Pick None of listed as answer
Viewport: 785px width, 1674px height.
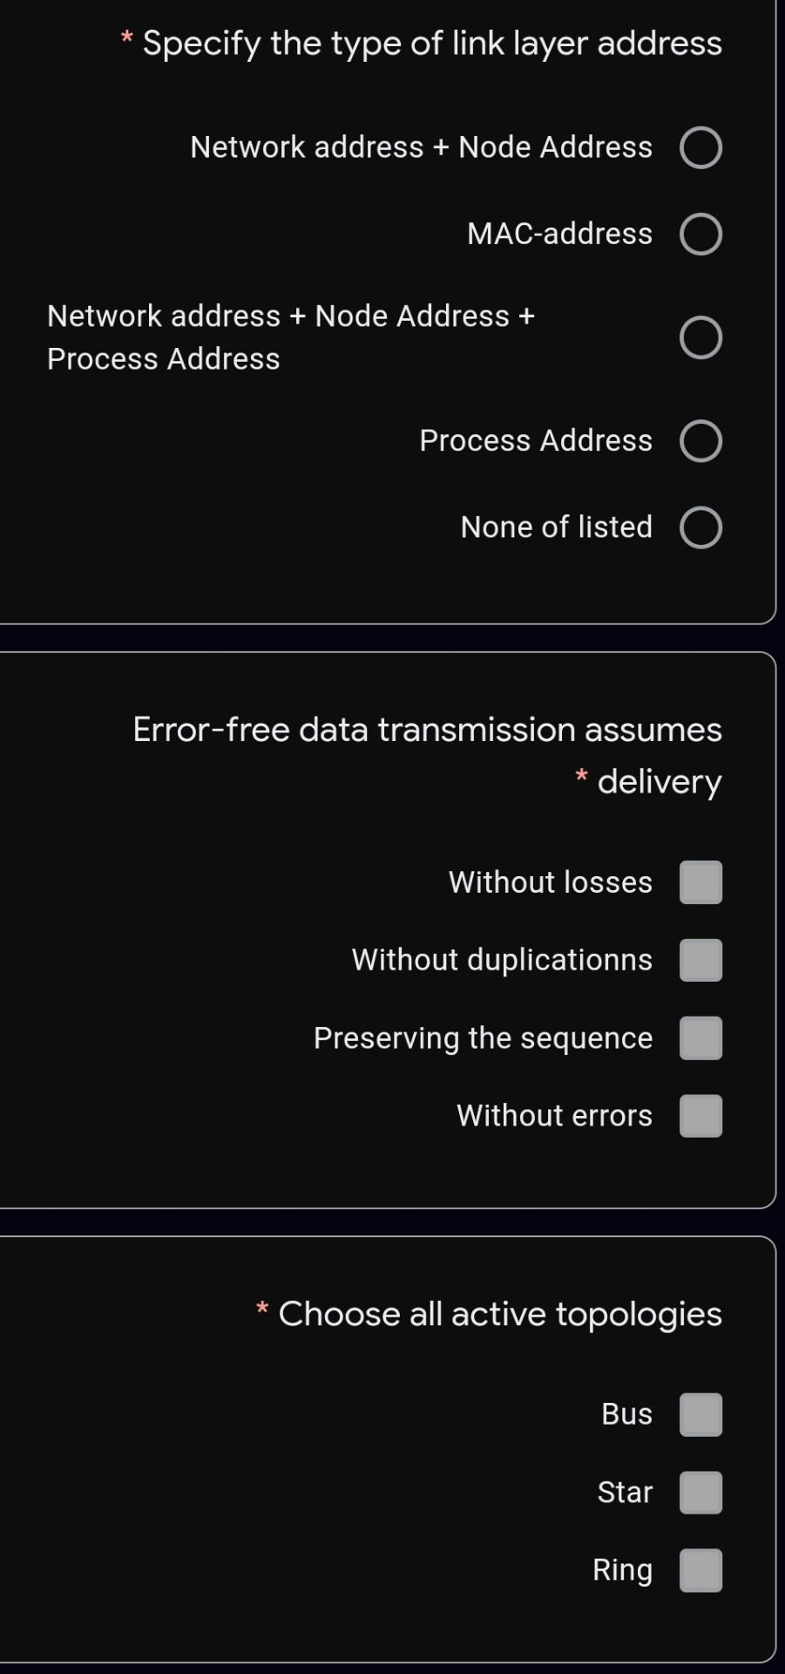pos(700,527)
